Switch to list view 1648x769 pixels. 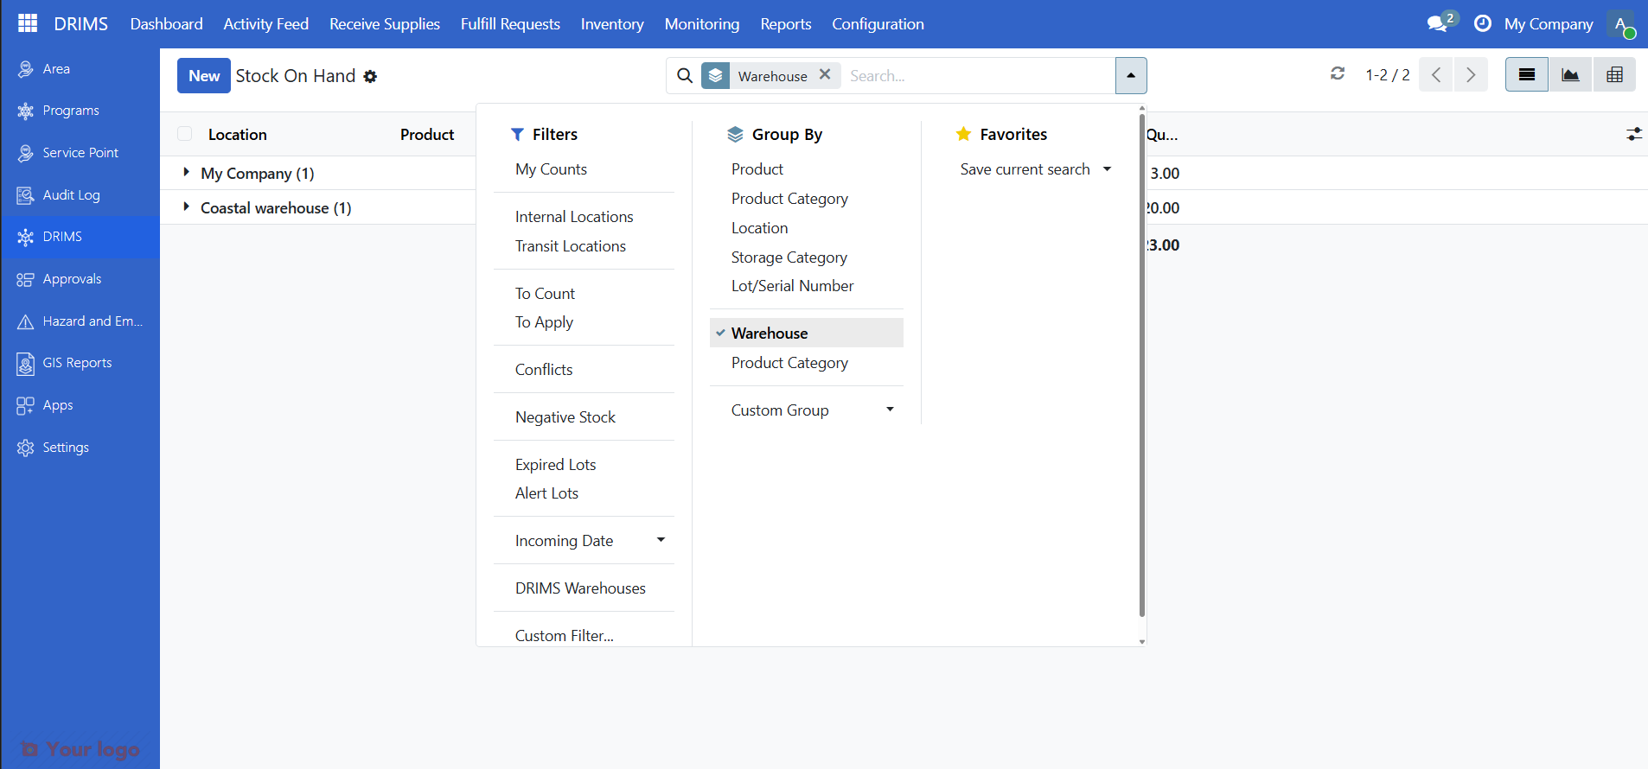1527,75
